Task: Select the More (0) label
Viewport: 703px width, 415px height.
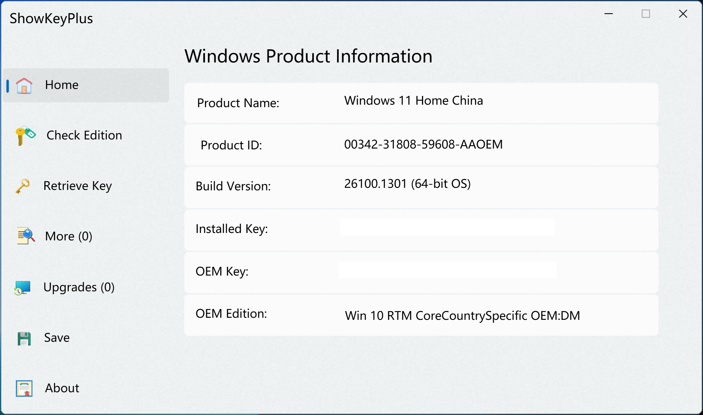Action: (x=68, y=236)
